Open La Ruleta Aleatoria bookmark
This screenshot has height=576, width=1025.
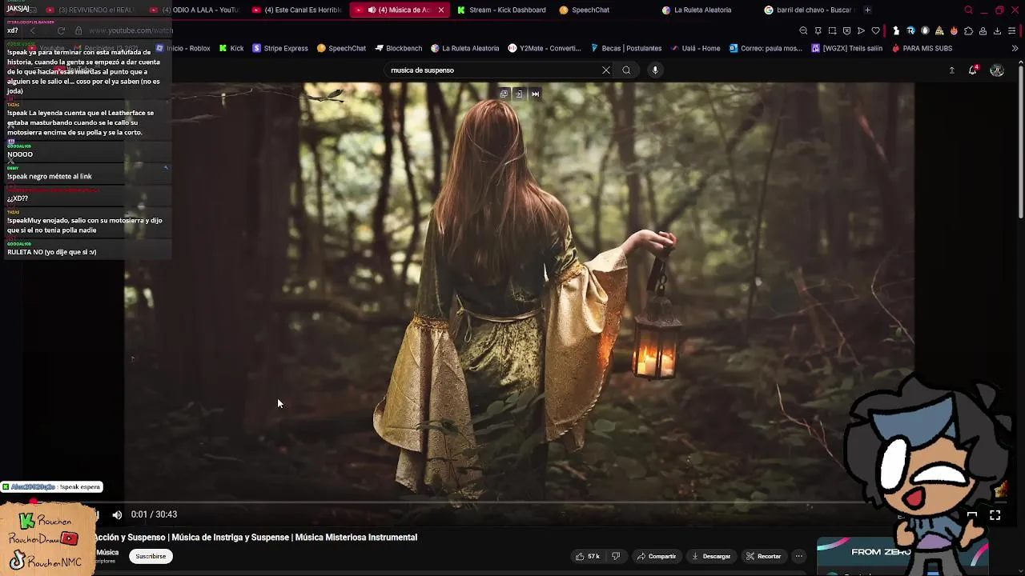[464, 48]
